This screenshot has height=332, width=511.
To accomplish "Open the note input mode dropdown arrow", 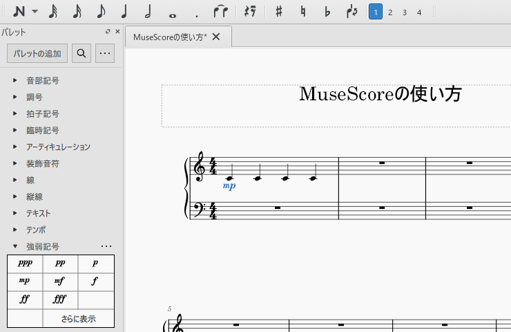I will click(35, 12).
